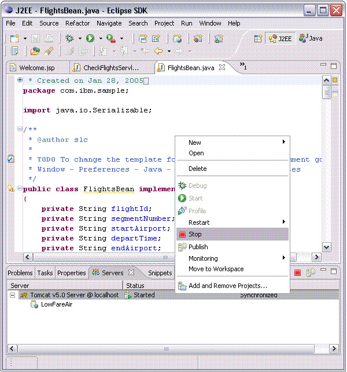Click the Status column header
The width and height of the screenshot is (347, 372).
[135, 286]
